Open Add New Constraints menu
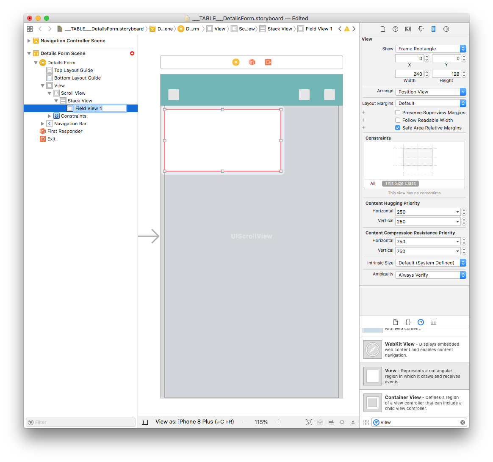Image resolution: width=493 pixels, height=462 pixels. (x=342, y=422)
